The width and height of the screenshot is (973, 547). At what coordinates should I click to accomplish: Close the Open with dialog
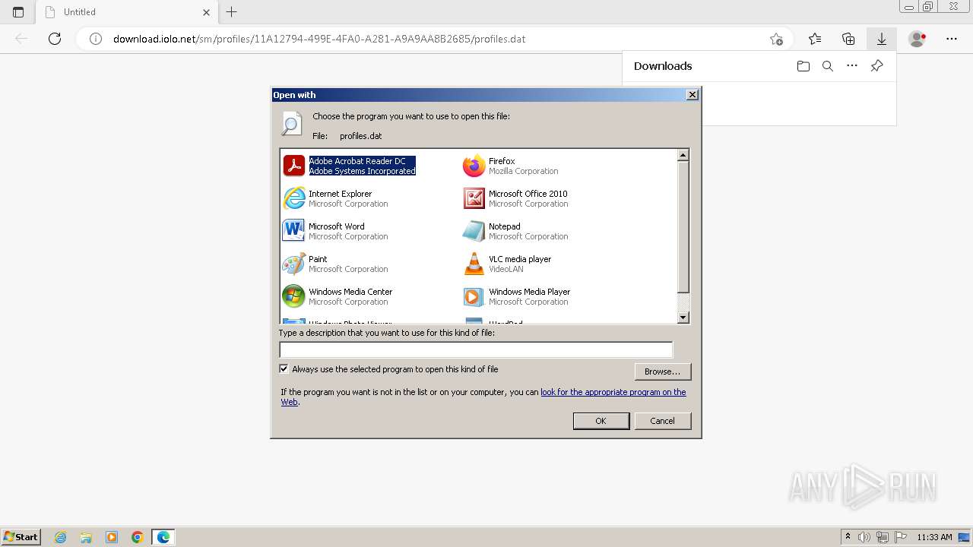click(692, 95)
